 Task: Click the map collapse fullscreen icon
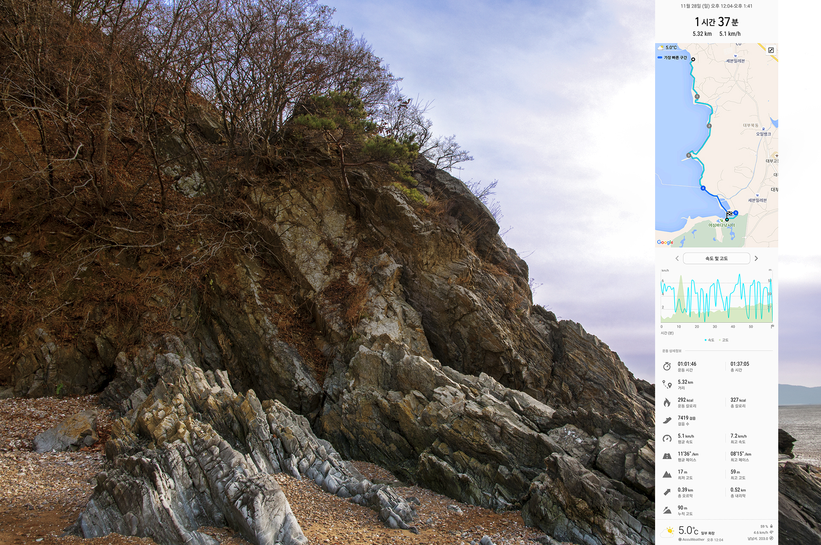(x=771, y=50)
